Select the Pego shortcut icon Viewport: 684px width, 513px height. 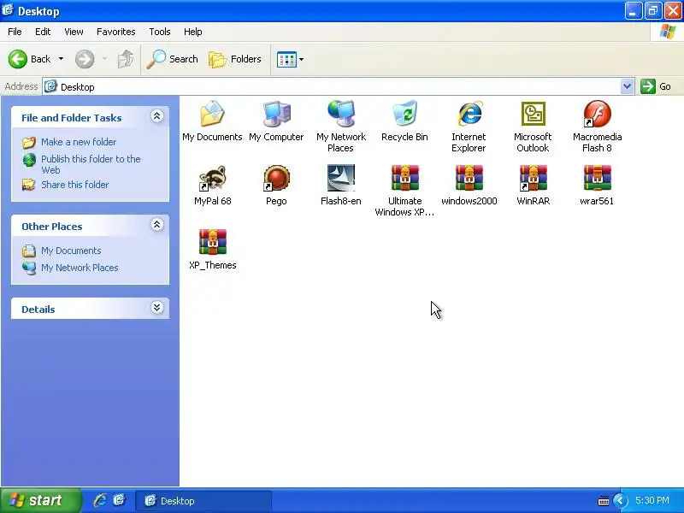pos(276,178)
